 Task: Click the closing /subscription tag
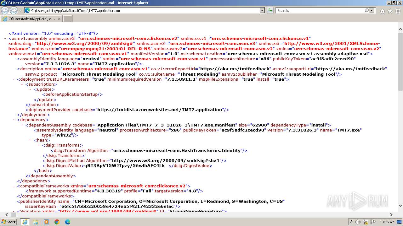pos(42,105)
